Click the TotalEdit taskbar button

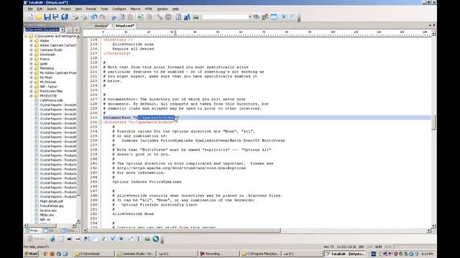point(345,254)
